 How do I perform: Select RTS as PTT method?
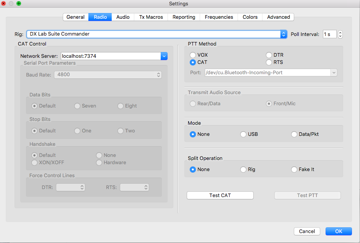point(274,62)
